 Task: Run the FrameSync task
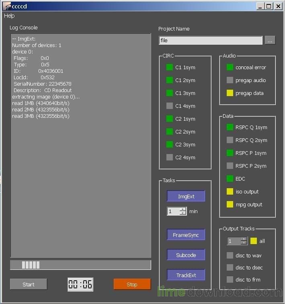186,235
